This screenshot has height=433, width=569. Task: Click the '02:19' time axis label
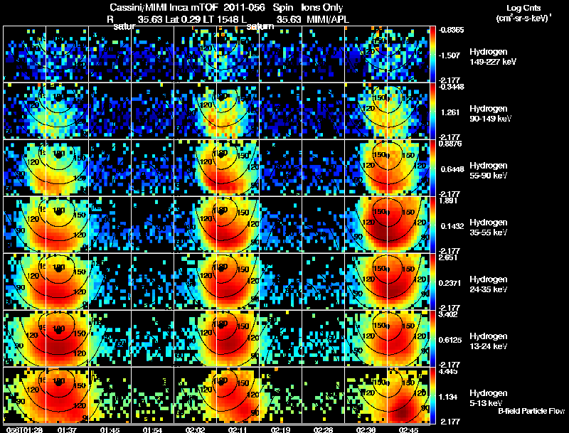point(280,430)
